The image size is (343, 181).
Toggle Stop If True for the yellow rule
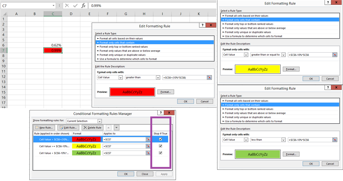click(160, 146)
